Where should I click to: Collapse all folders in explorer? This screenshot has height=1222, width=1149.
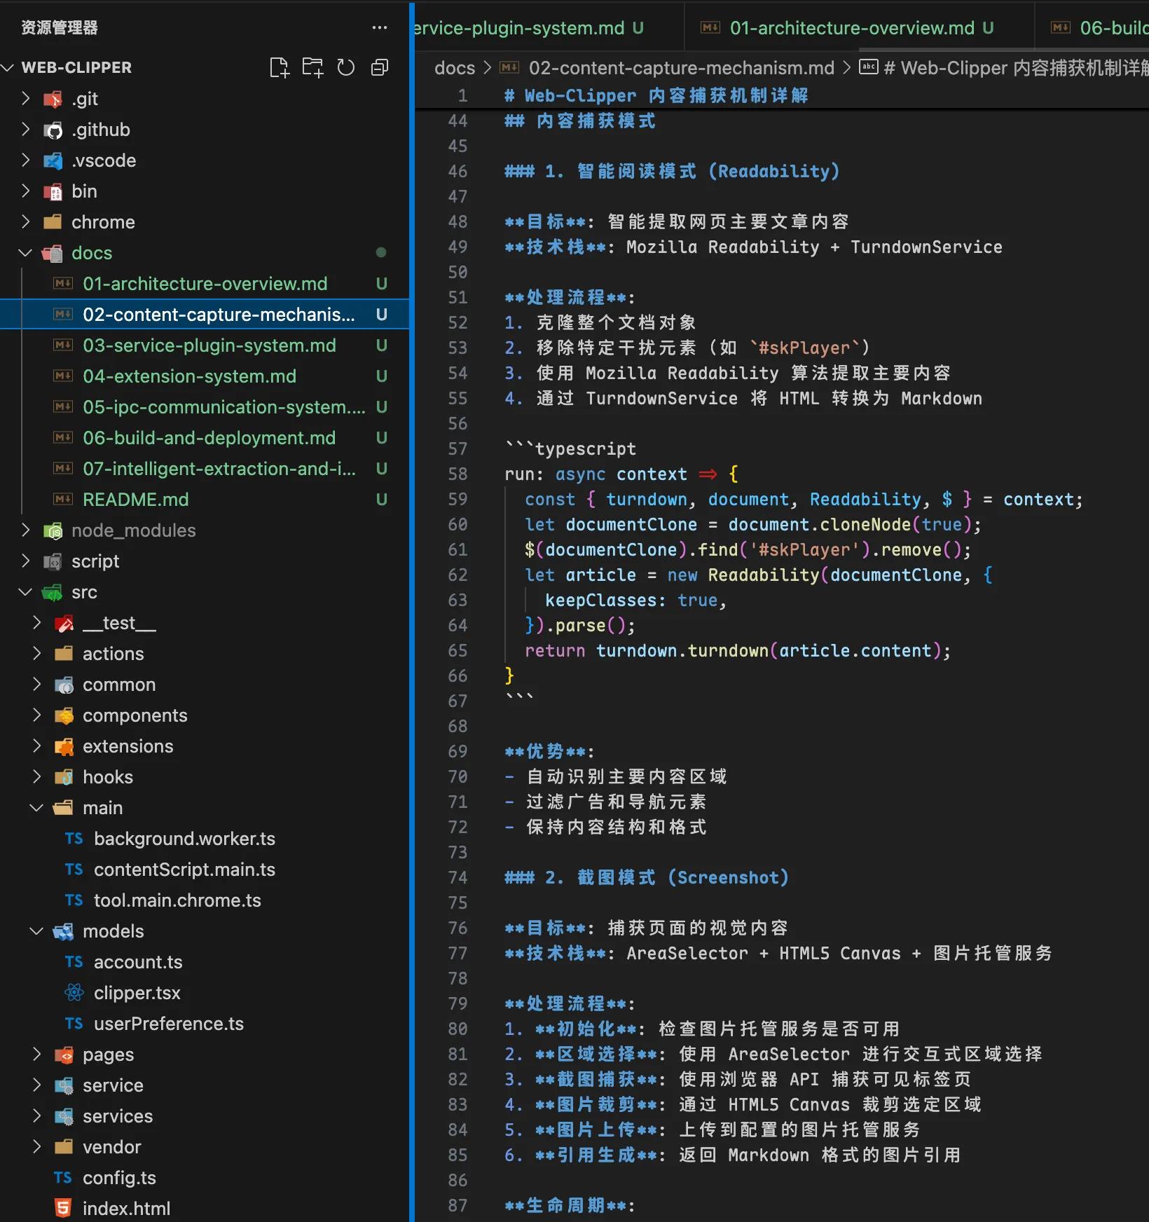(x=380, y=67)
